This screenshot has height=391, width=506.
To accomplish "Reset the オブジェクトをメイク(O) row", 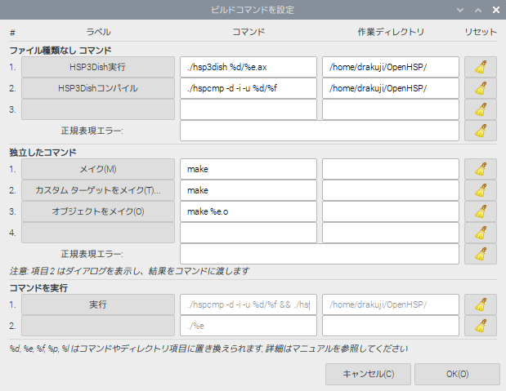I will click(x=481, y=211).
